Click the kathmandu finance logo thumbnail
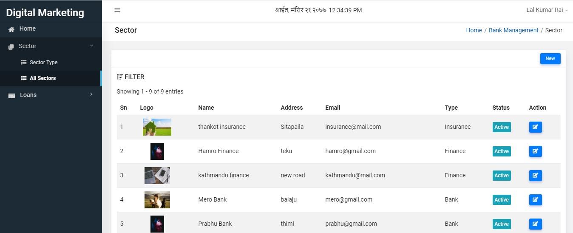The image size is (573, 233). coord(157,176)
